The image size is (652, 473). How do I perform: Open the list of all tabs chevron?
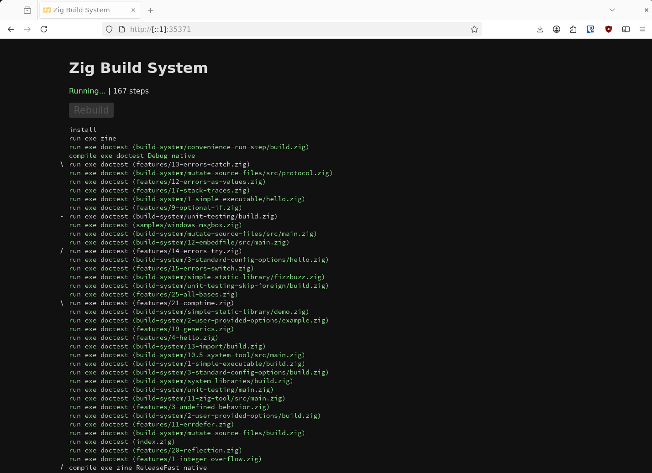coord(612,10)
